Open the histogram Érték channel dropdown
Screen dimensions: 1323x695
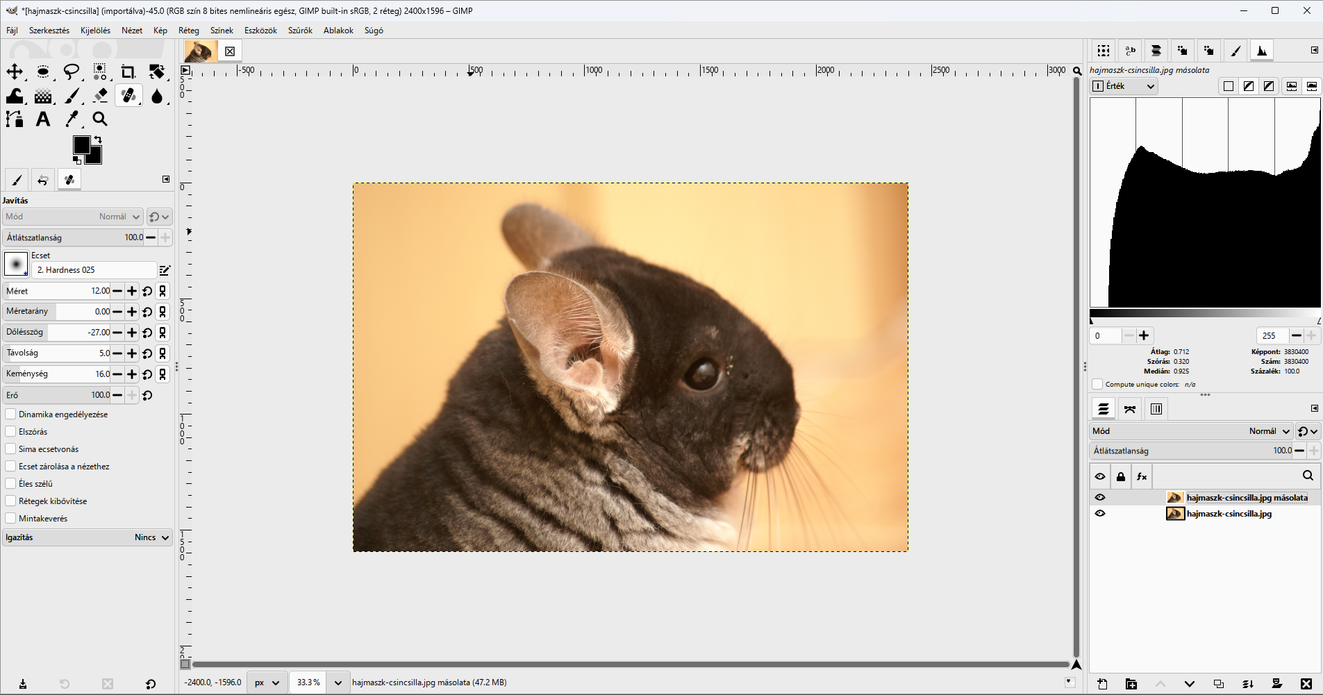tap(1124, 86)
